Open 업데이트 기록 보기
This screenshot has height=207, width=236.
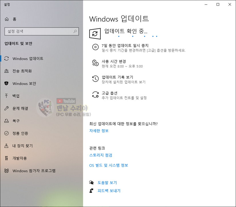[117, 77]
